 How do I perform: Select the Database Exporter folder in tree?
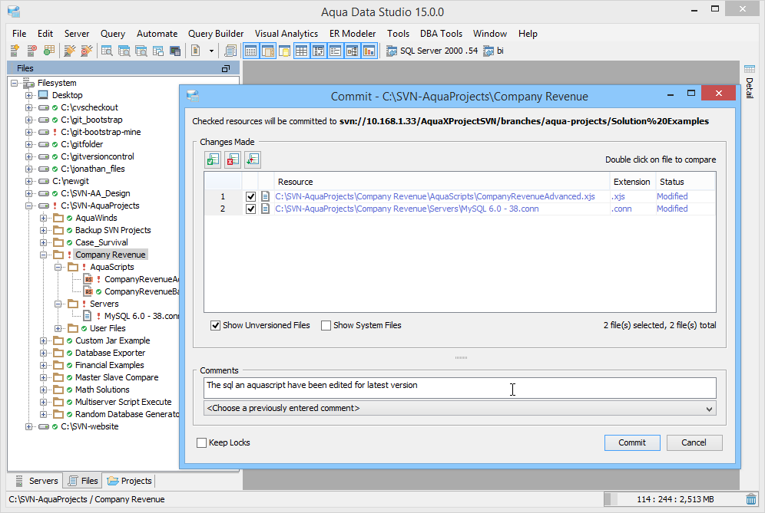[111, 353]
